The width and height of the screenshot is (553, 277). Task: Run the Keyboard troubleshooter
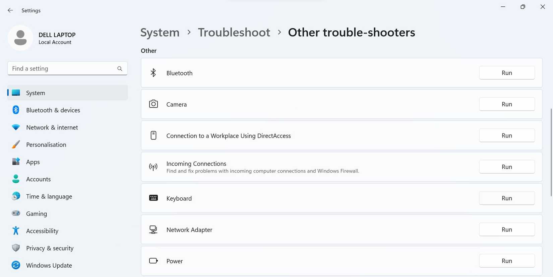click(506, 198)
